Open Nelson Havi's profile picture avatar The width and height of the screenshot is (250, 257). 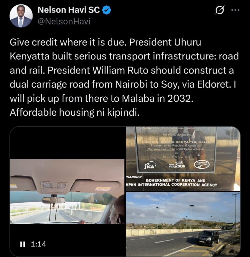(x=21, y=16)
